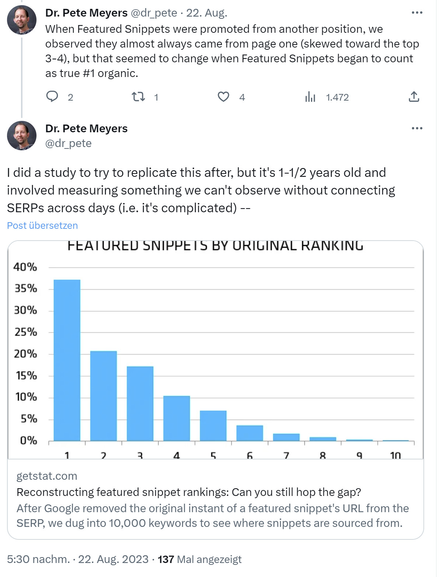This screenshot has height=577, width=440.
Task: Repost the tweet about Featured Snippets promotion
Action: 139,97
